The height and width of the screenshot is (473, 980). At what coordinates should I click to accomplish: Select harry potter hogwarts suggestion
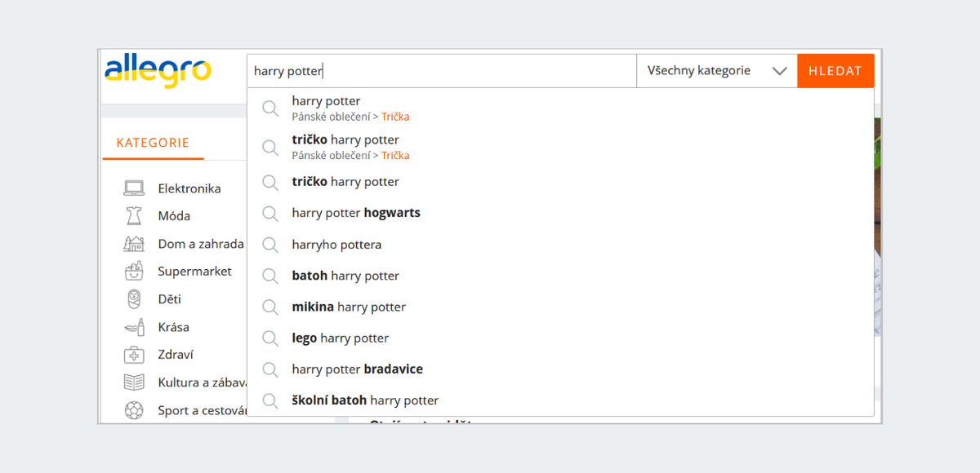coord(560,213)
